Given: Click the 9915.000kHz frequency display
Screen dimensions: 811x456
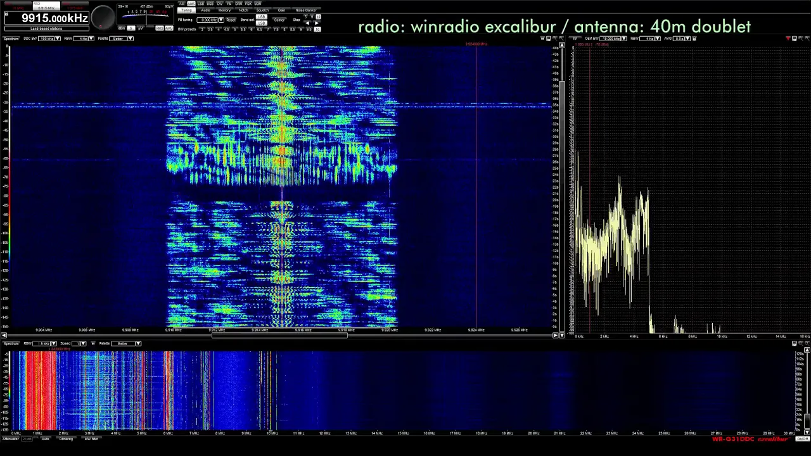Looking at the screenshot, I should tap(47, 18).
